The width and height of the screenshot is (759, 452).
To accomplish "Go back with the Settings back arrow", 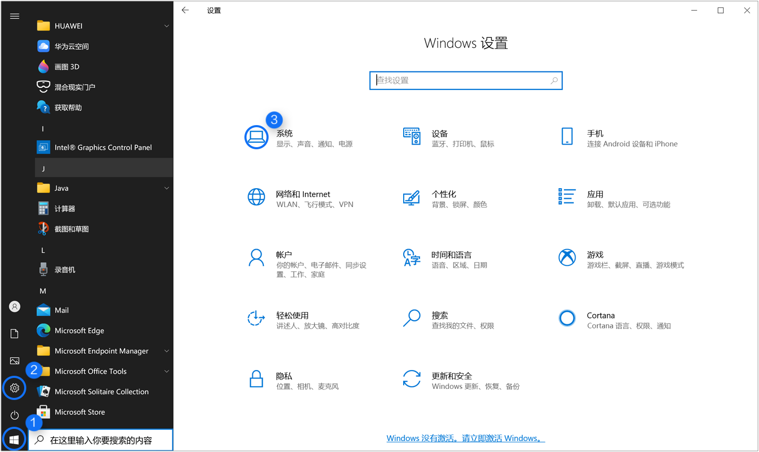I will coord(185,10).
